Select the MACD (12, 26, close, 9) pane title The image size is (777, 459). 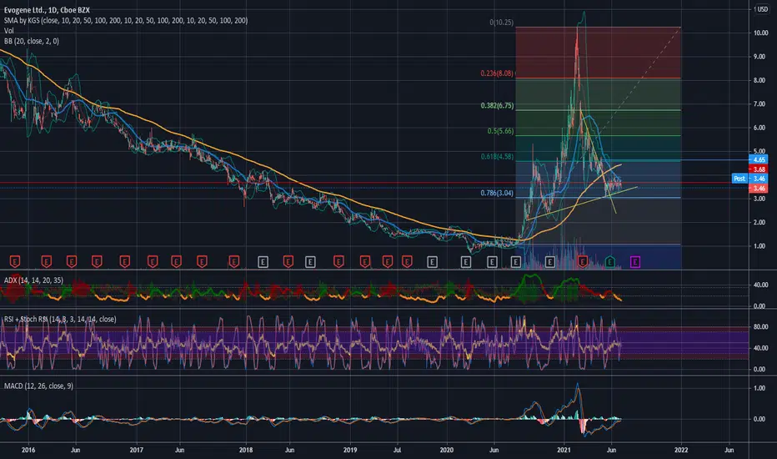click(38, 386)
